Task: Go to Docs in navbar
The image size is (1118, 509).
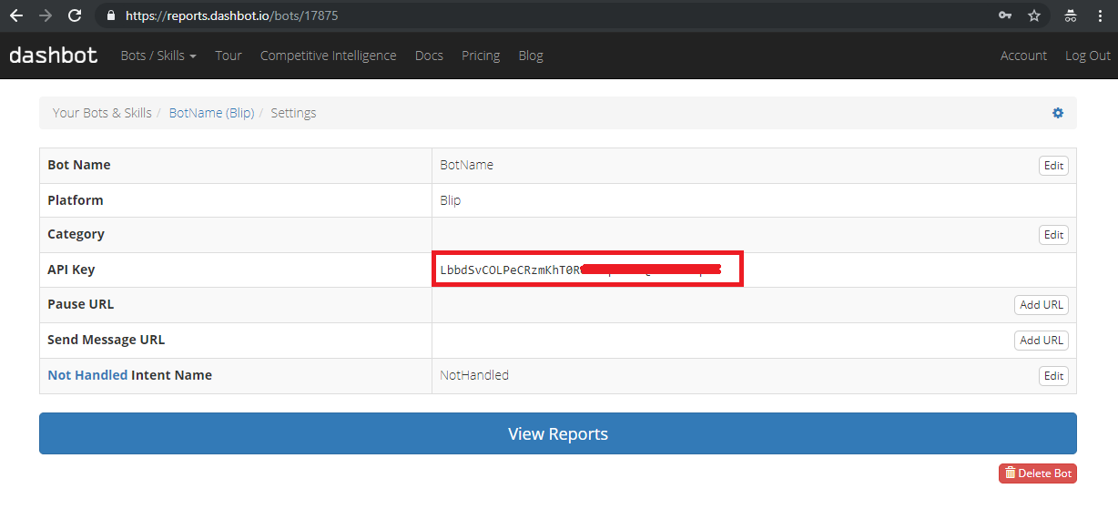Action: (429, 56)
